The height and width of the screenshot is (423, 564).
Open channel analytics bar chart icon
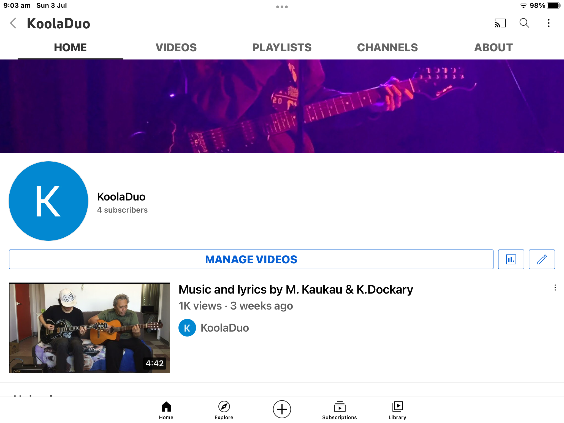511,259
